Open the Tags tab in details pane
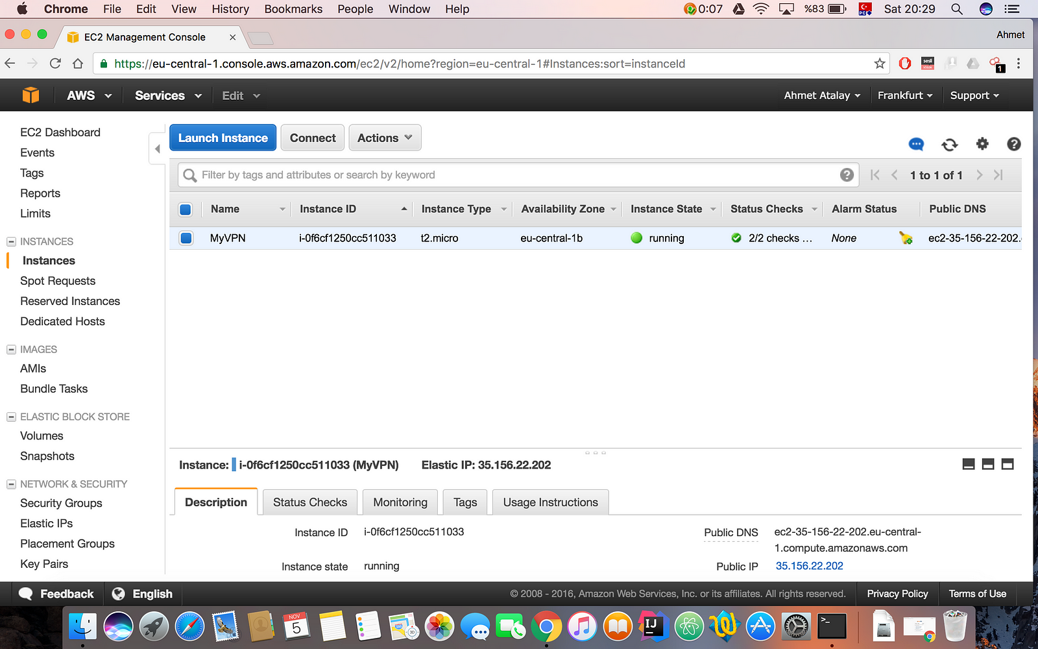The width and height of the screenshot is (1038, 649). (x=465, y=502)
